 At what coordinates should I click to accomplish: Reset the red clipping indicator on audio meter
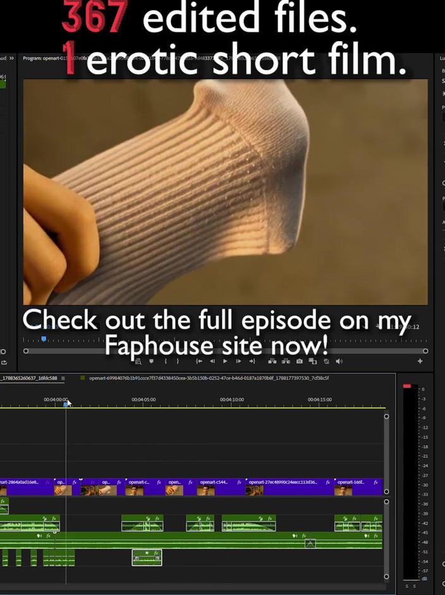pos(406,386)
